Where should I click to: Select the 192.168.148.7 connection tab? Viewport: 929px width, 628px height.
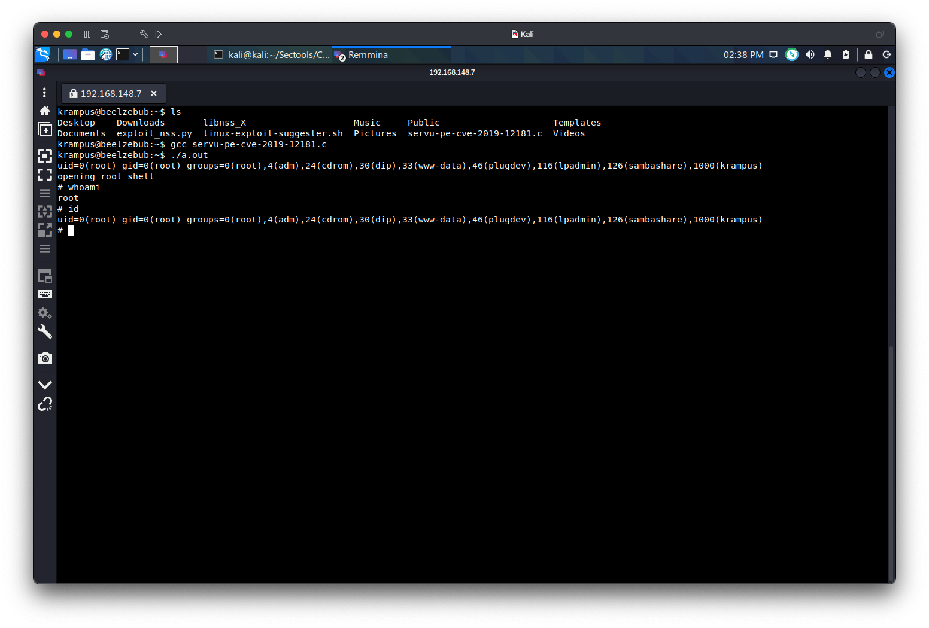[x=114, y=93]
